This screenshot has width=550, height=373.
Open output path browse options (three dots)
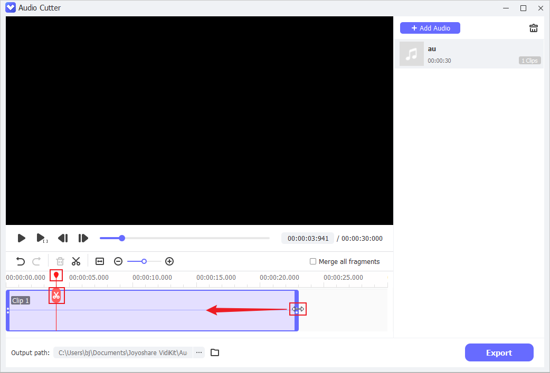199,352
